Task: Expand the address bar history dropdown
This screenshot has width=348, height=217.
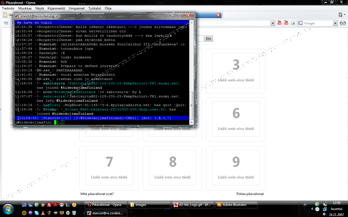Action: pyautogui.click(x=273, y=23)
